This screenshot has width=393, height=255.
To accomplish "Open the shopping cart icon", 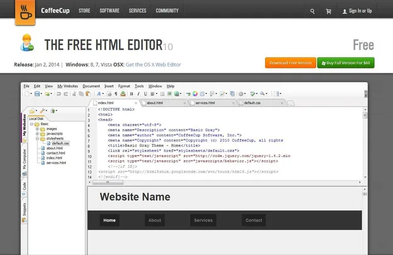I will (328, 11).
